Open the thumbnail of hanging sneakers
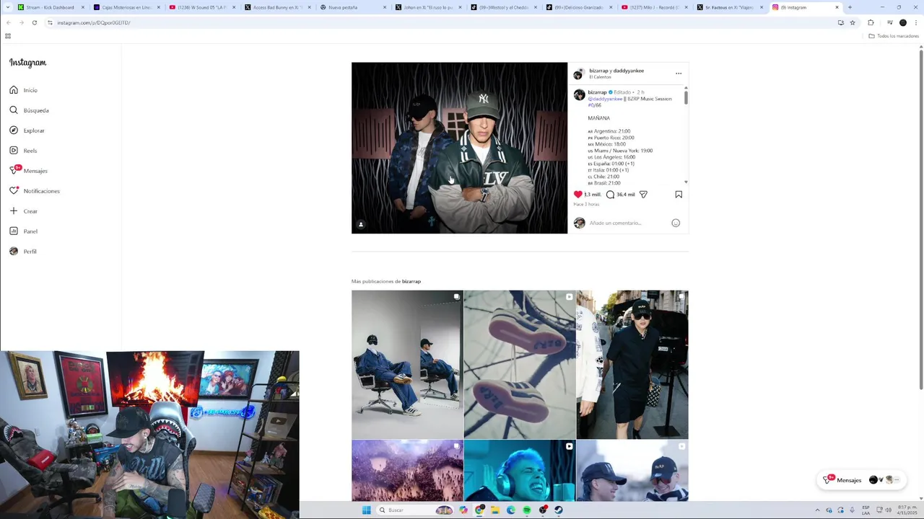The width and height of the screenshot is (924, 519). click(x=520, y=364)
